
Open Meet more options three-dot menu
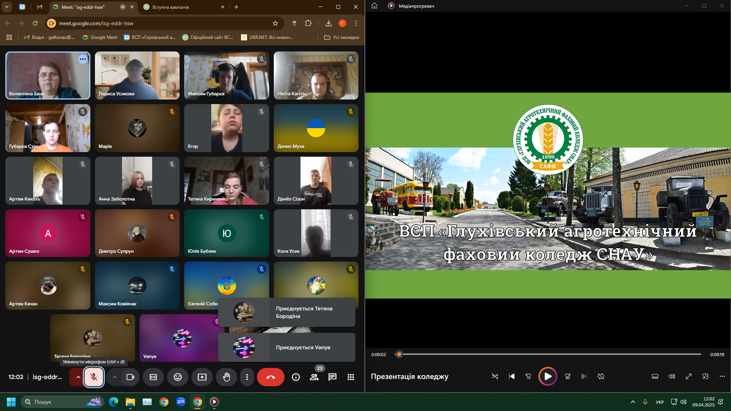point(247,377)
